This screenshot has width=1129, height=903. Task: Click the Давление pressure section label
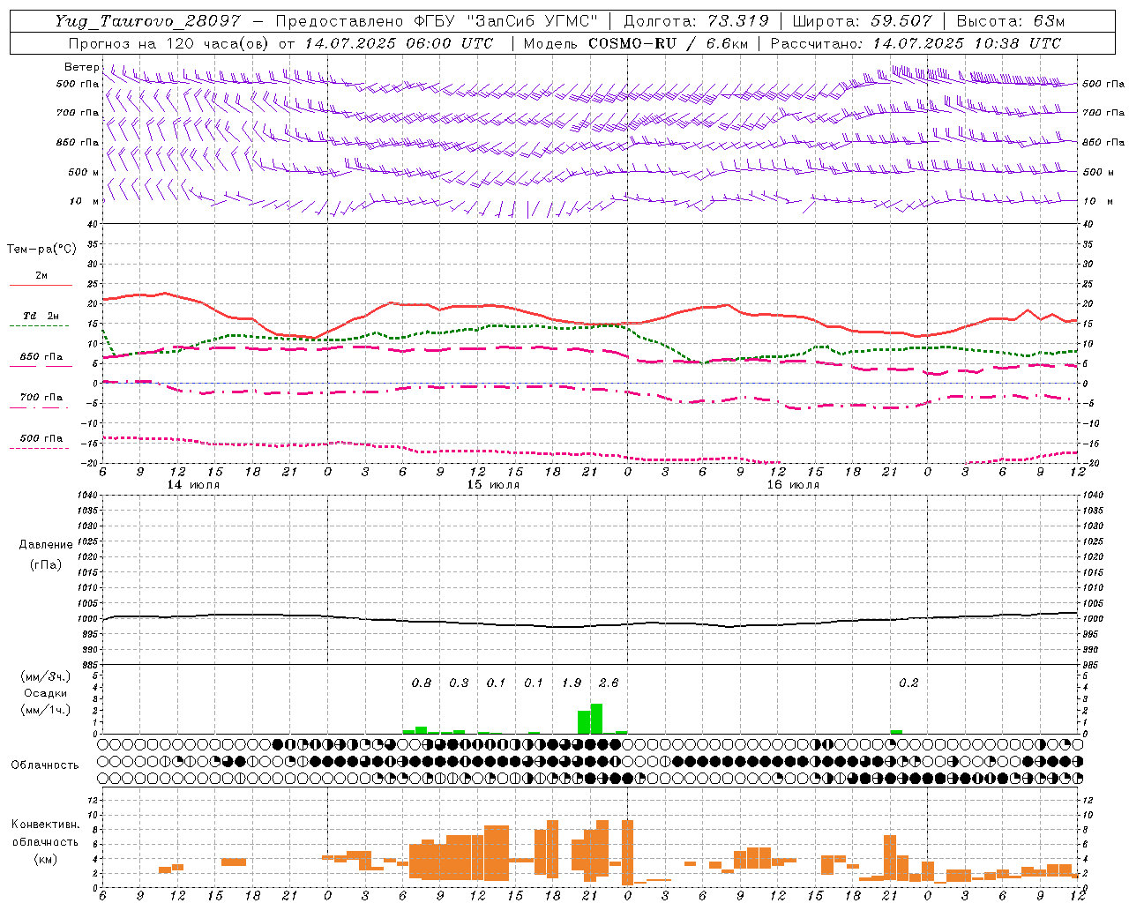pyautogui.click(x=46, y=545)
